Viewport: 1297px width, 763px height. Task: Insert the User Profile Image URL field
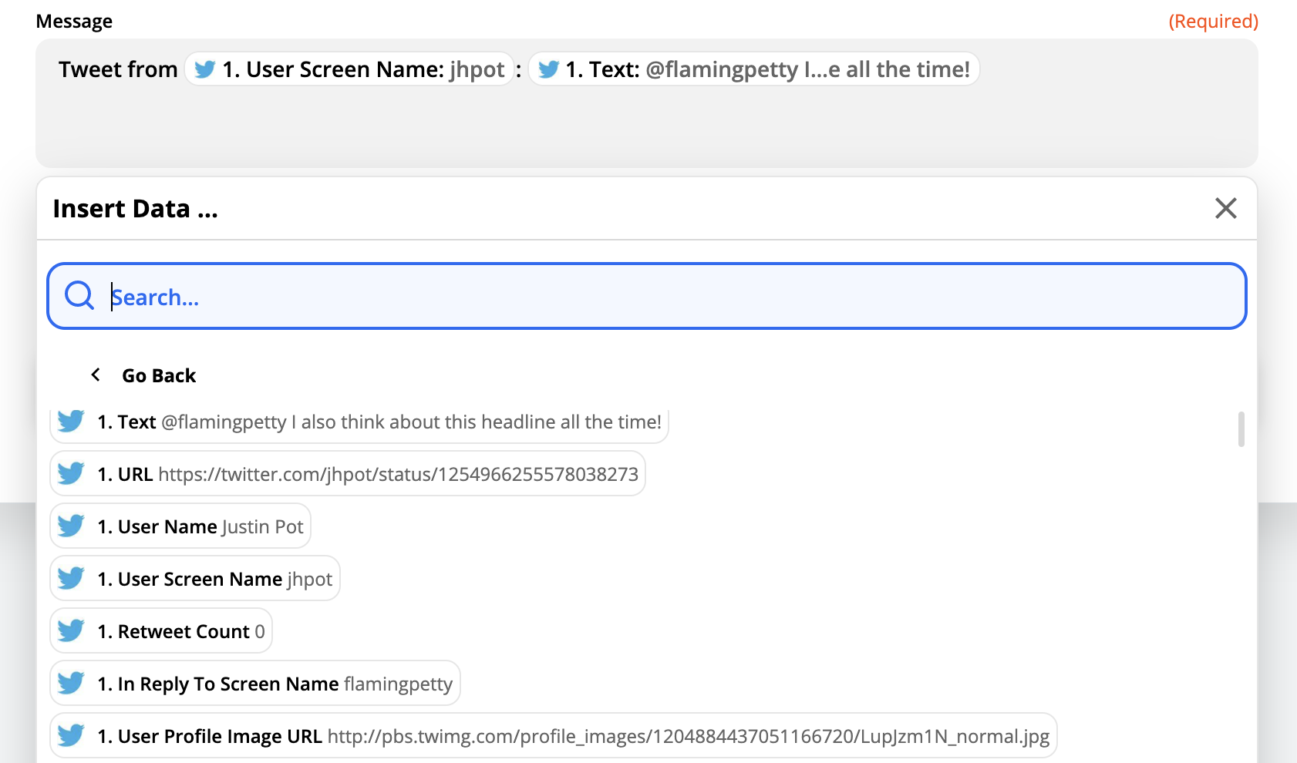pos(554,736)
